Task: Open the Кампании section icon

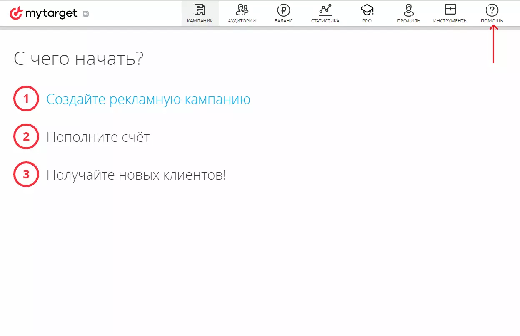Action: 200,10
